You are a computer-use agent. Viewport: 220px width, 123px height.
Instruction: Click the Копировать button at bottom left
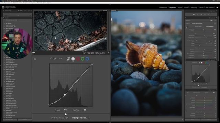10,120
